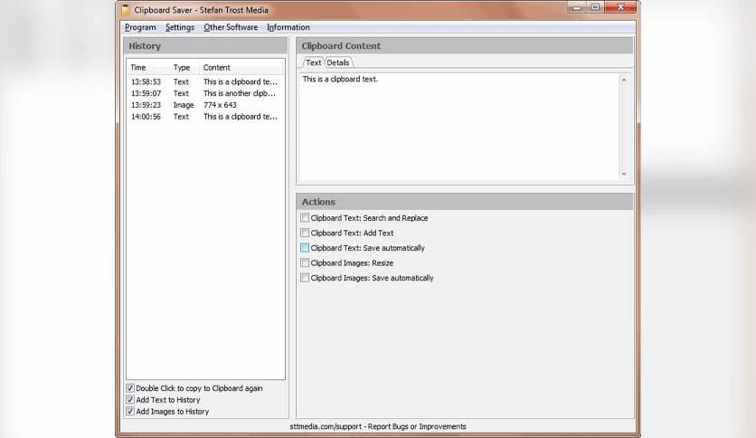Enable Clipboard Images: Resize checkbox
This screenshot has height=438, width=756.
[305, 263]
